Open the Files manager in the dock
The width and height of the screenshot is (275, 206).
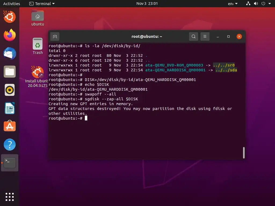tap(10, 72)
